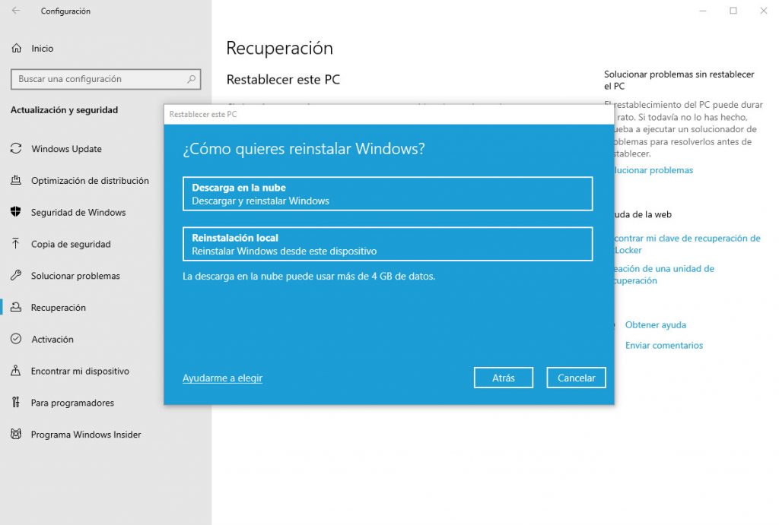Viewport: 779px width, 525px height.
Task: Click the Copia de seguridad arrow icon
Action: pos(16,244)
